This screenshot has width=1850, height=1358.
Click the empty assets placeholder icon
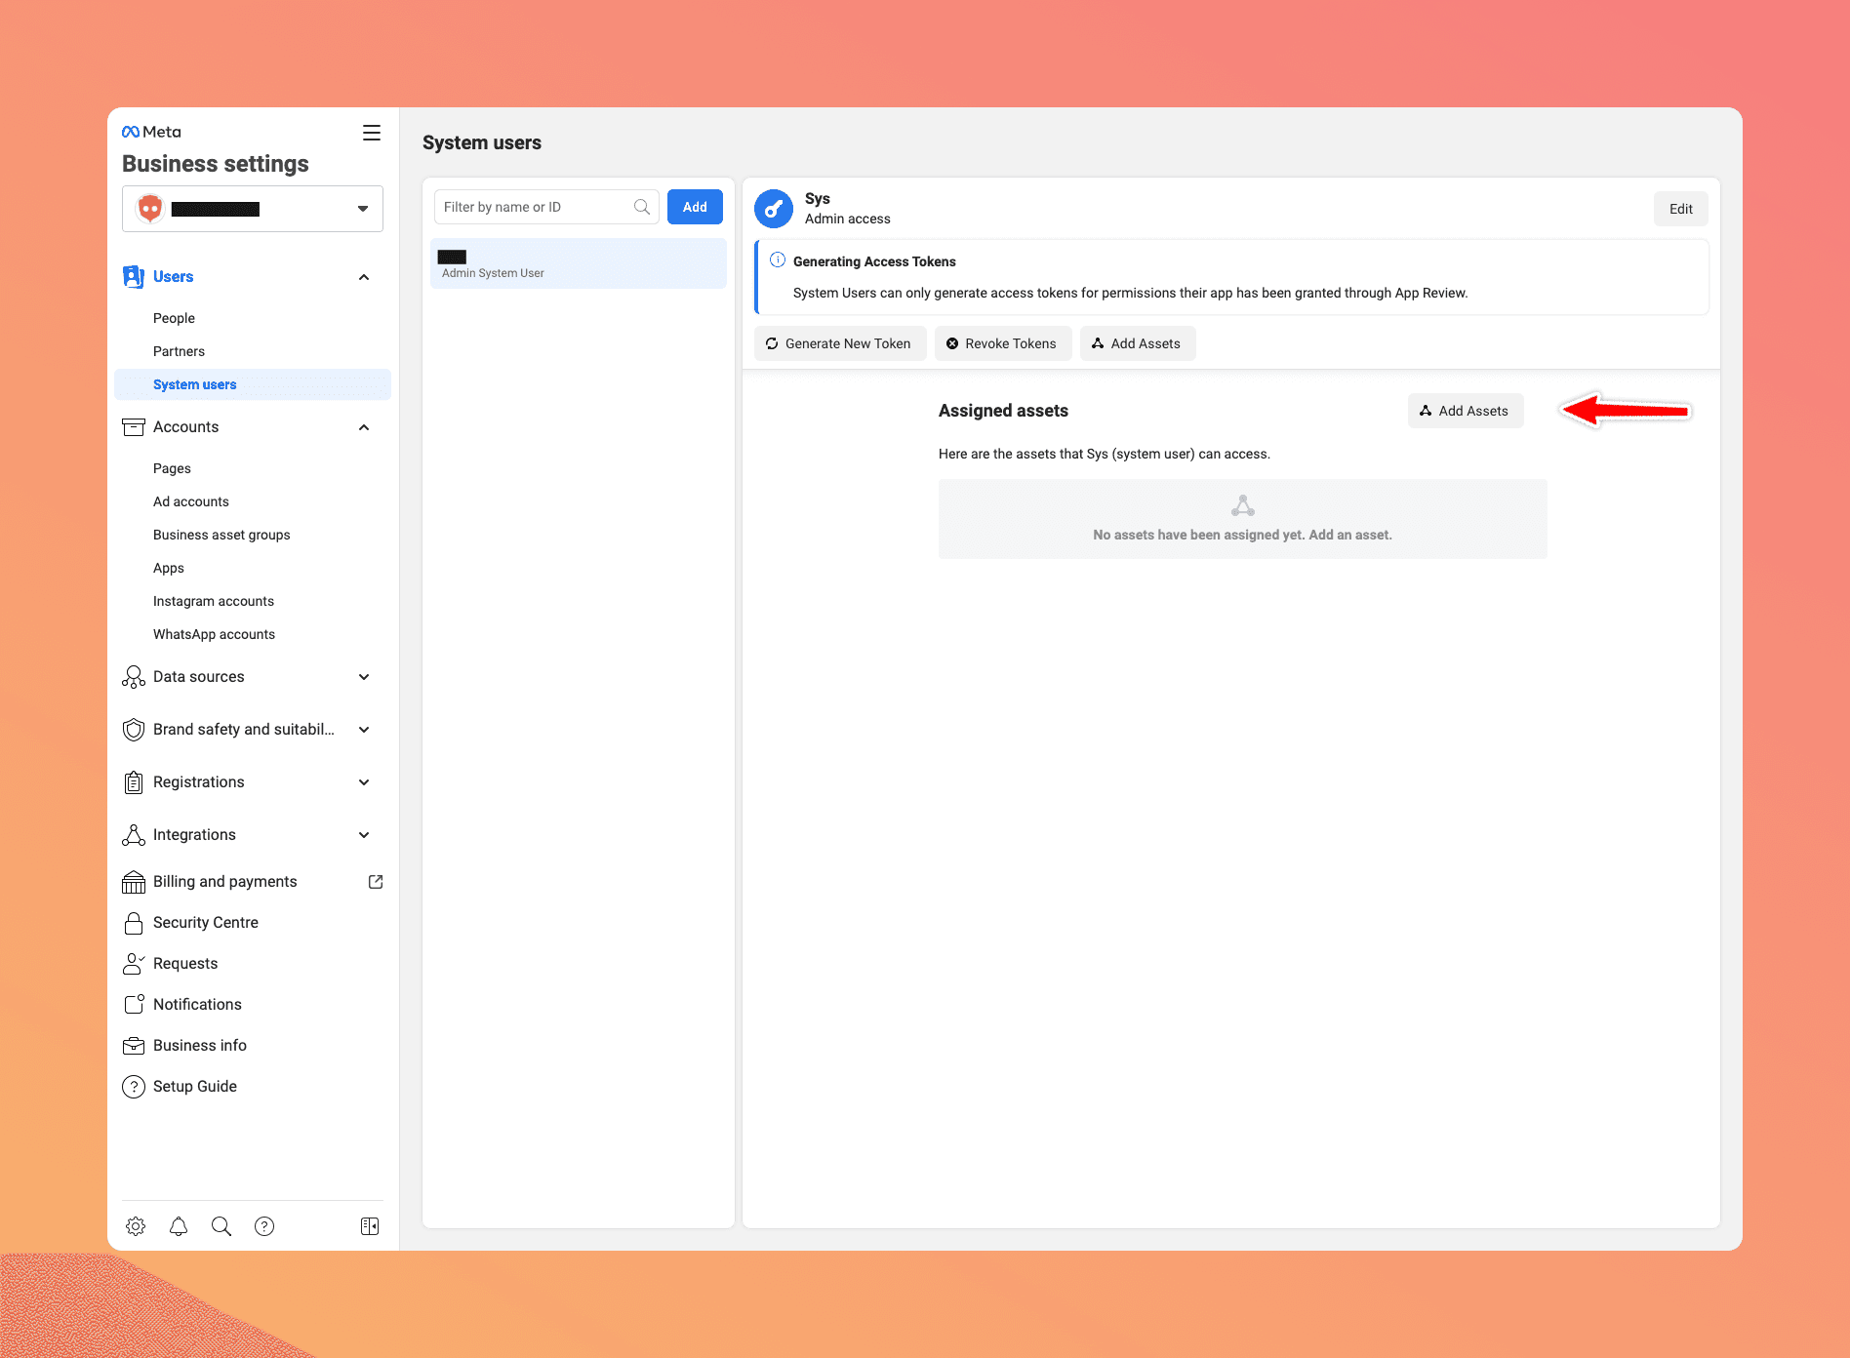pyautogui.click(x=1243, y=505)
